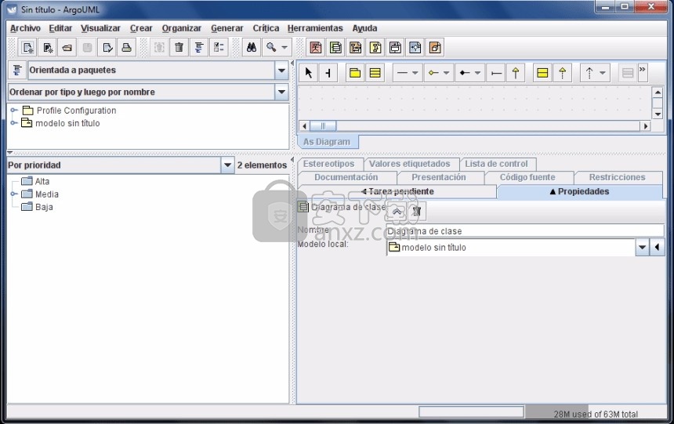Open the Crítica menu
674x424 pixels.
[x=266, y=28]
